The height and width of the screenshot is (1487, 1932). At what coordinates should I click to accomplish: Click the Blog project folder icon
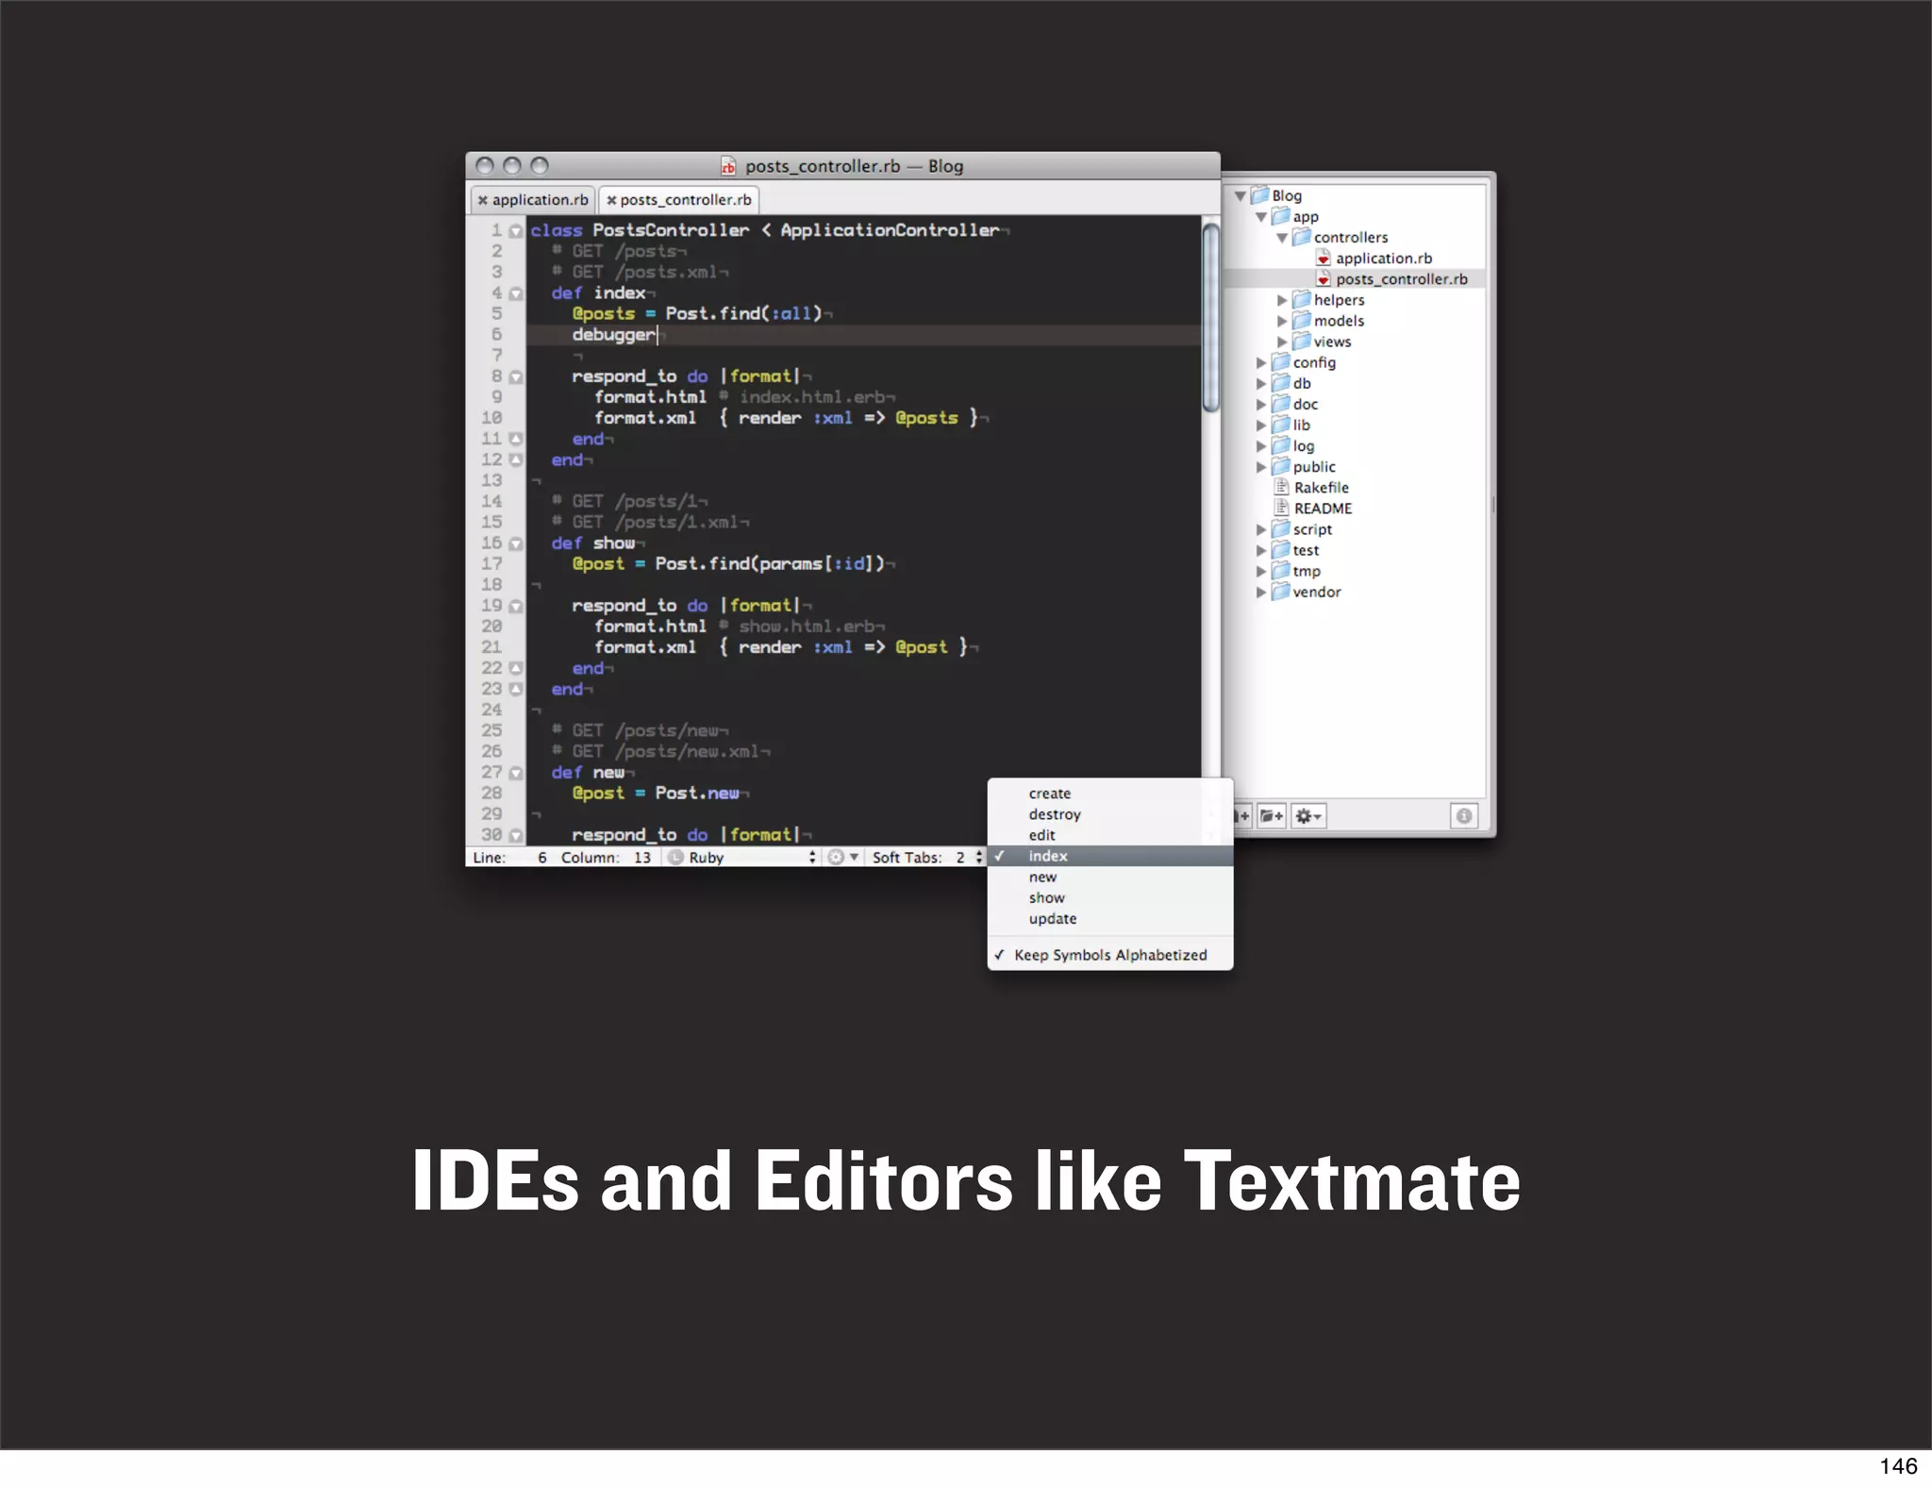(1259, 195)
